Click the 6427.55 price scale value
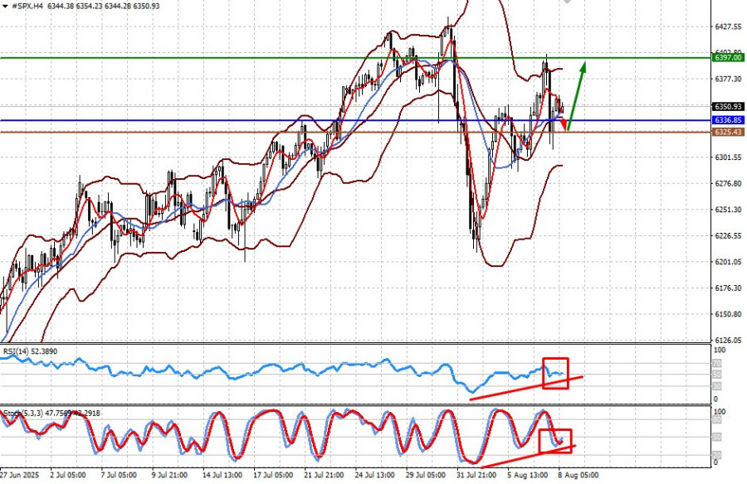Viewport: 747px width, 484px height. point(728,27)
